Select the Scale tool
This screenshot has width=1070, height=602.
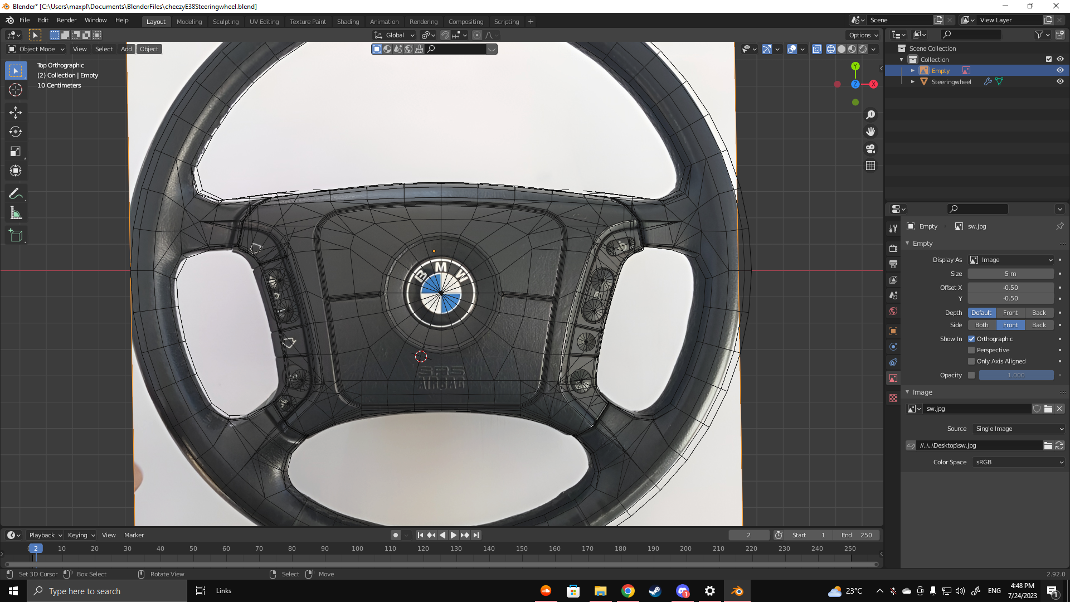tap(16, 151)
